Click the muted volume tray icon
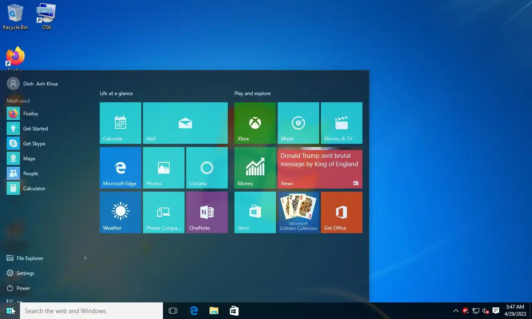This screenshot has width=532, height=319. point(485,311)
